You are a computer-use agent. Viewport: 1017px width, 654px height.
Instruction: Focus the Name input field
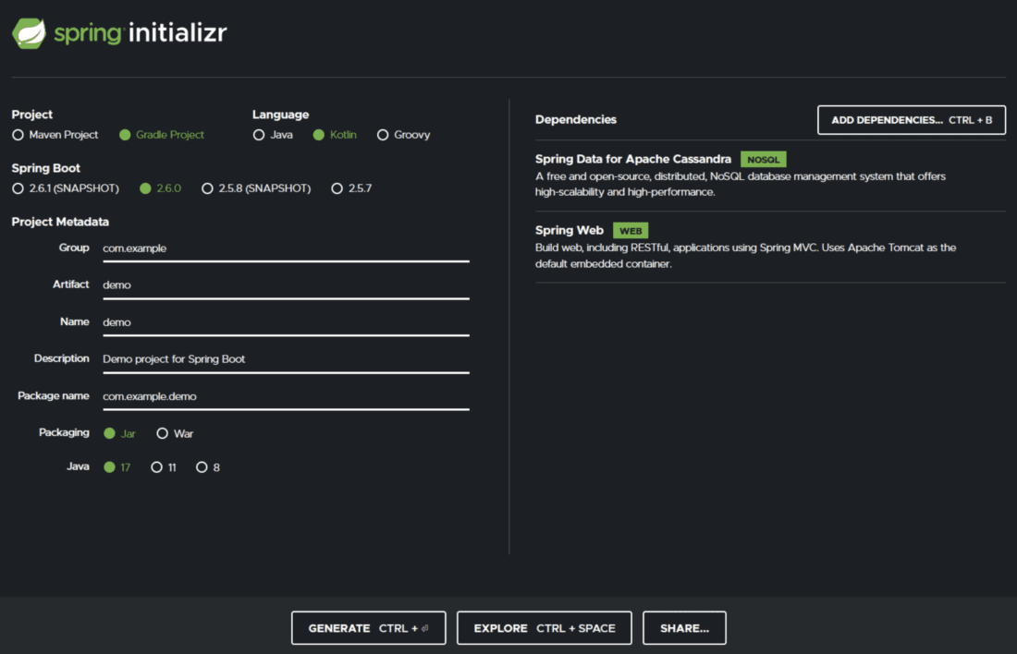(285, 322)
